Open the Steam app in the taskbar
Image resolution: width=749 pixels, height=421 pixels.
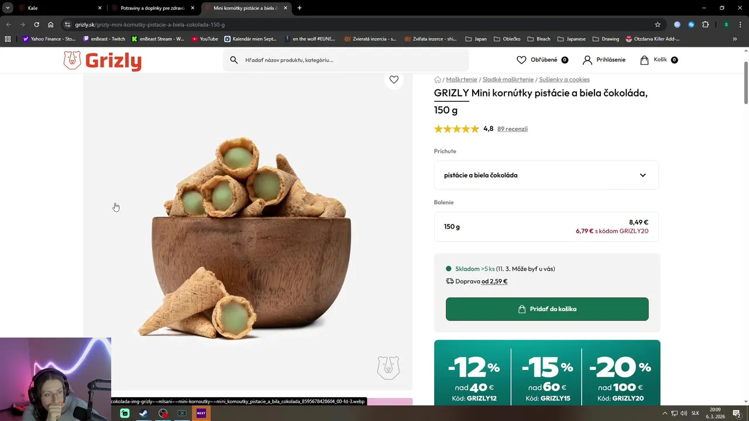(143, 413)
